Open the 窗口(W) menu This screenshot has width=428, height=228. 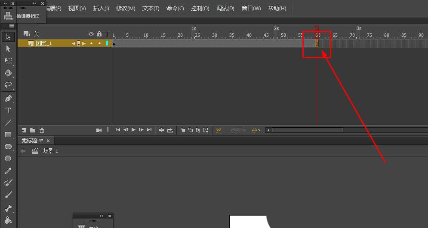[251, 9]
